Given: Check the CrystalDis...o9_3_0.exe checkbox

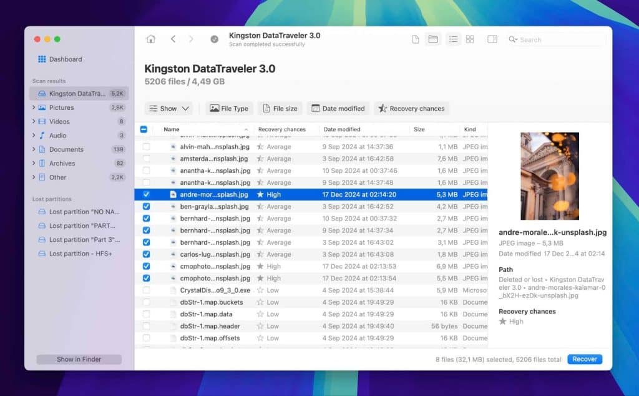Looking at the screenshot, I should click(146, 290).
